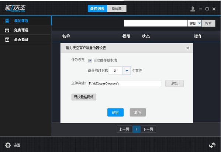Click the 浏览 browse button
The width and height of the screenshot is (221, 152).
click(175, 83)
